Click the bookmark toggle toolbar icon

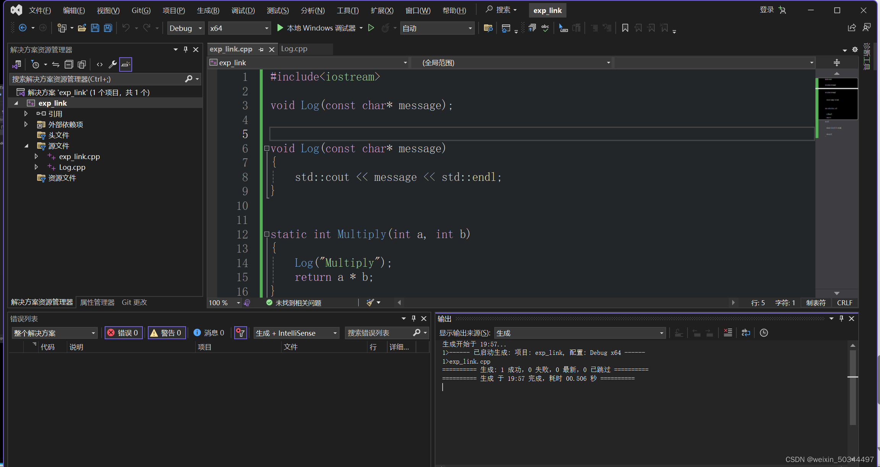[625, 28]
